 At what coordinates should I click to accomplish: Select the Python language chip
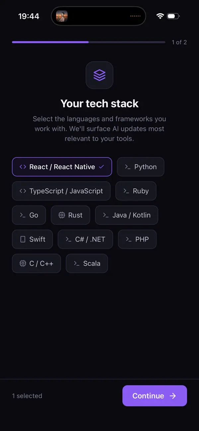pos(141,167)
